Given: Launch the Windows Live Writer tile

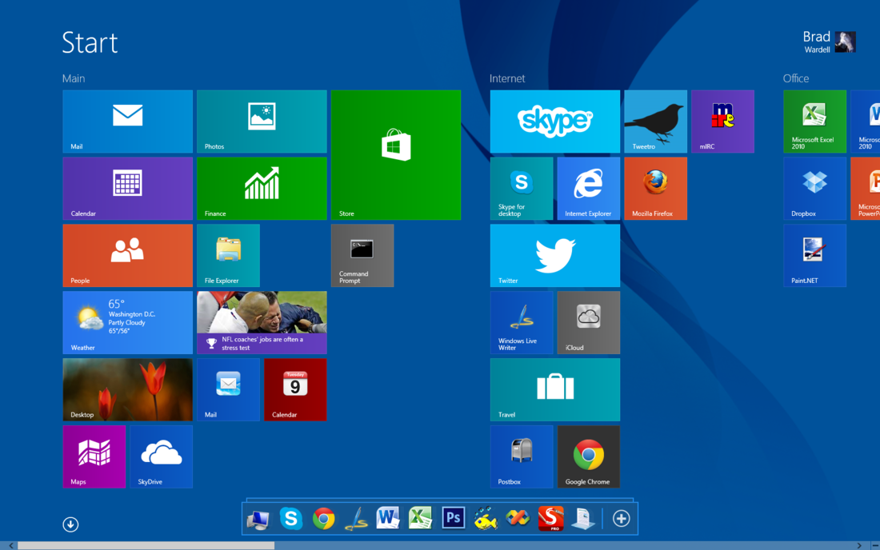Looking at the screenshot, I should click(x=522, y=322).
